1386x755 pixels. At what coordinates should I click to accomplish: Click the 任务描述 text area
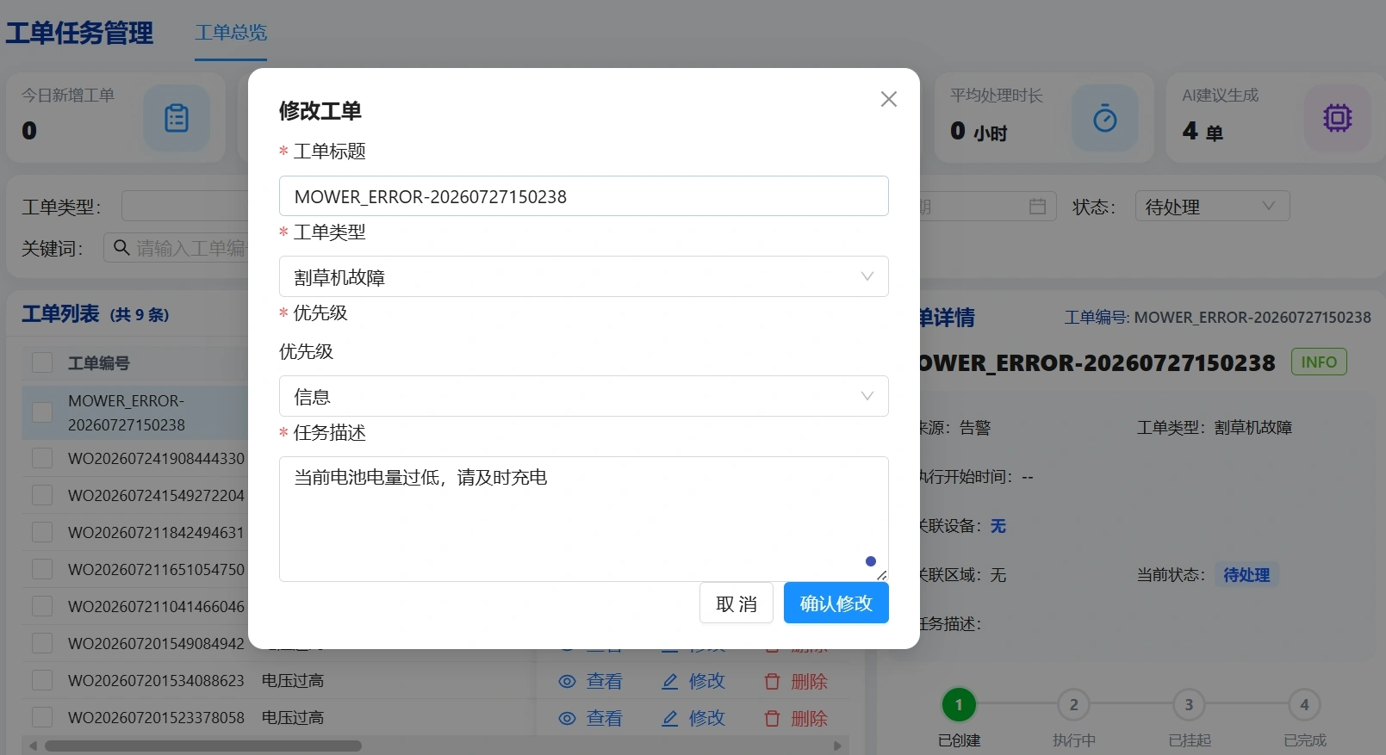(583, 519)
